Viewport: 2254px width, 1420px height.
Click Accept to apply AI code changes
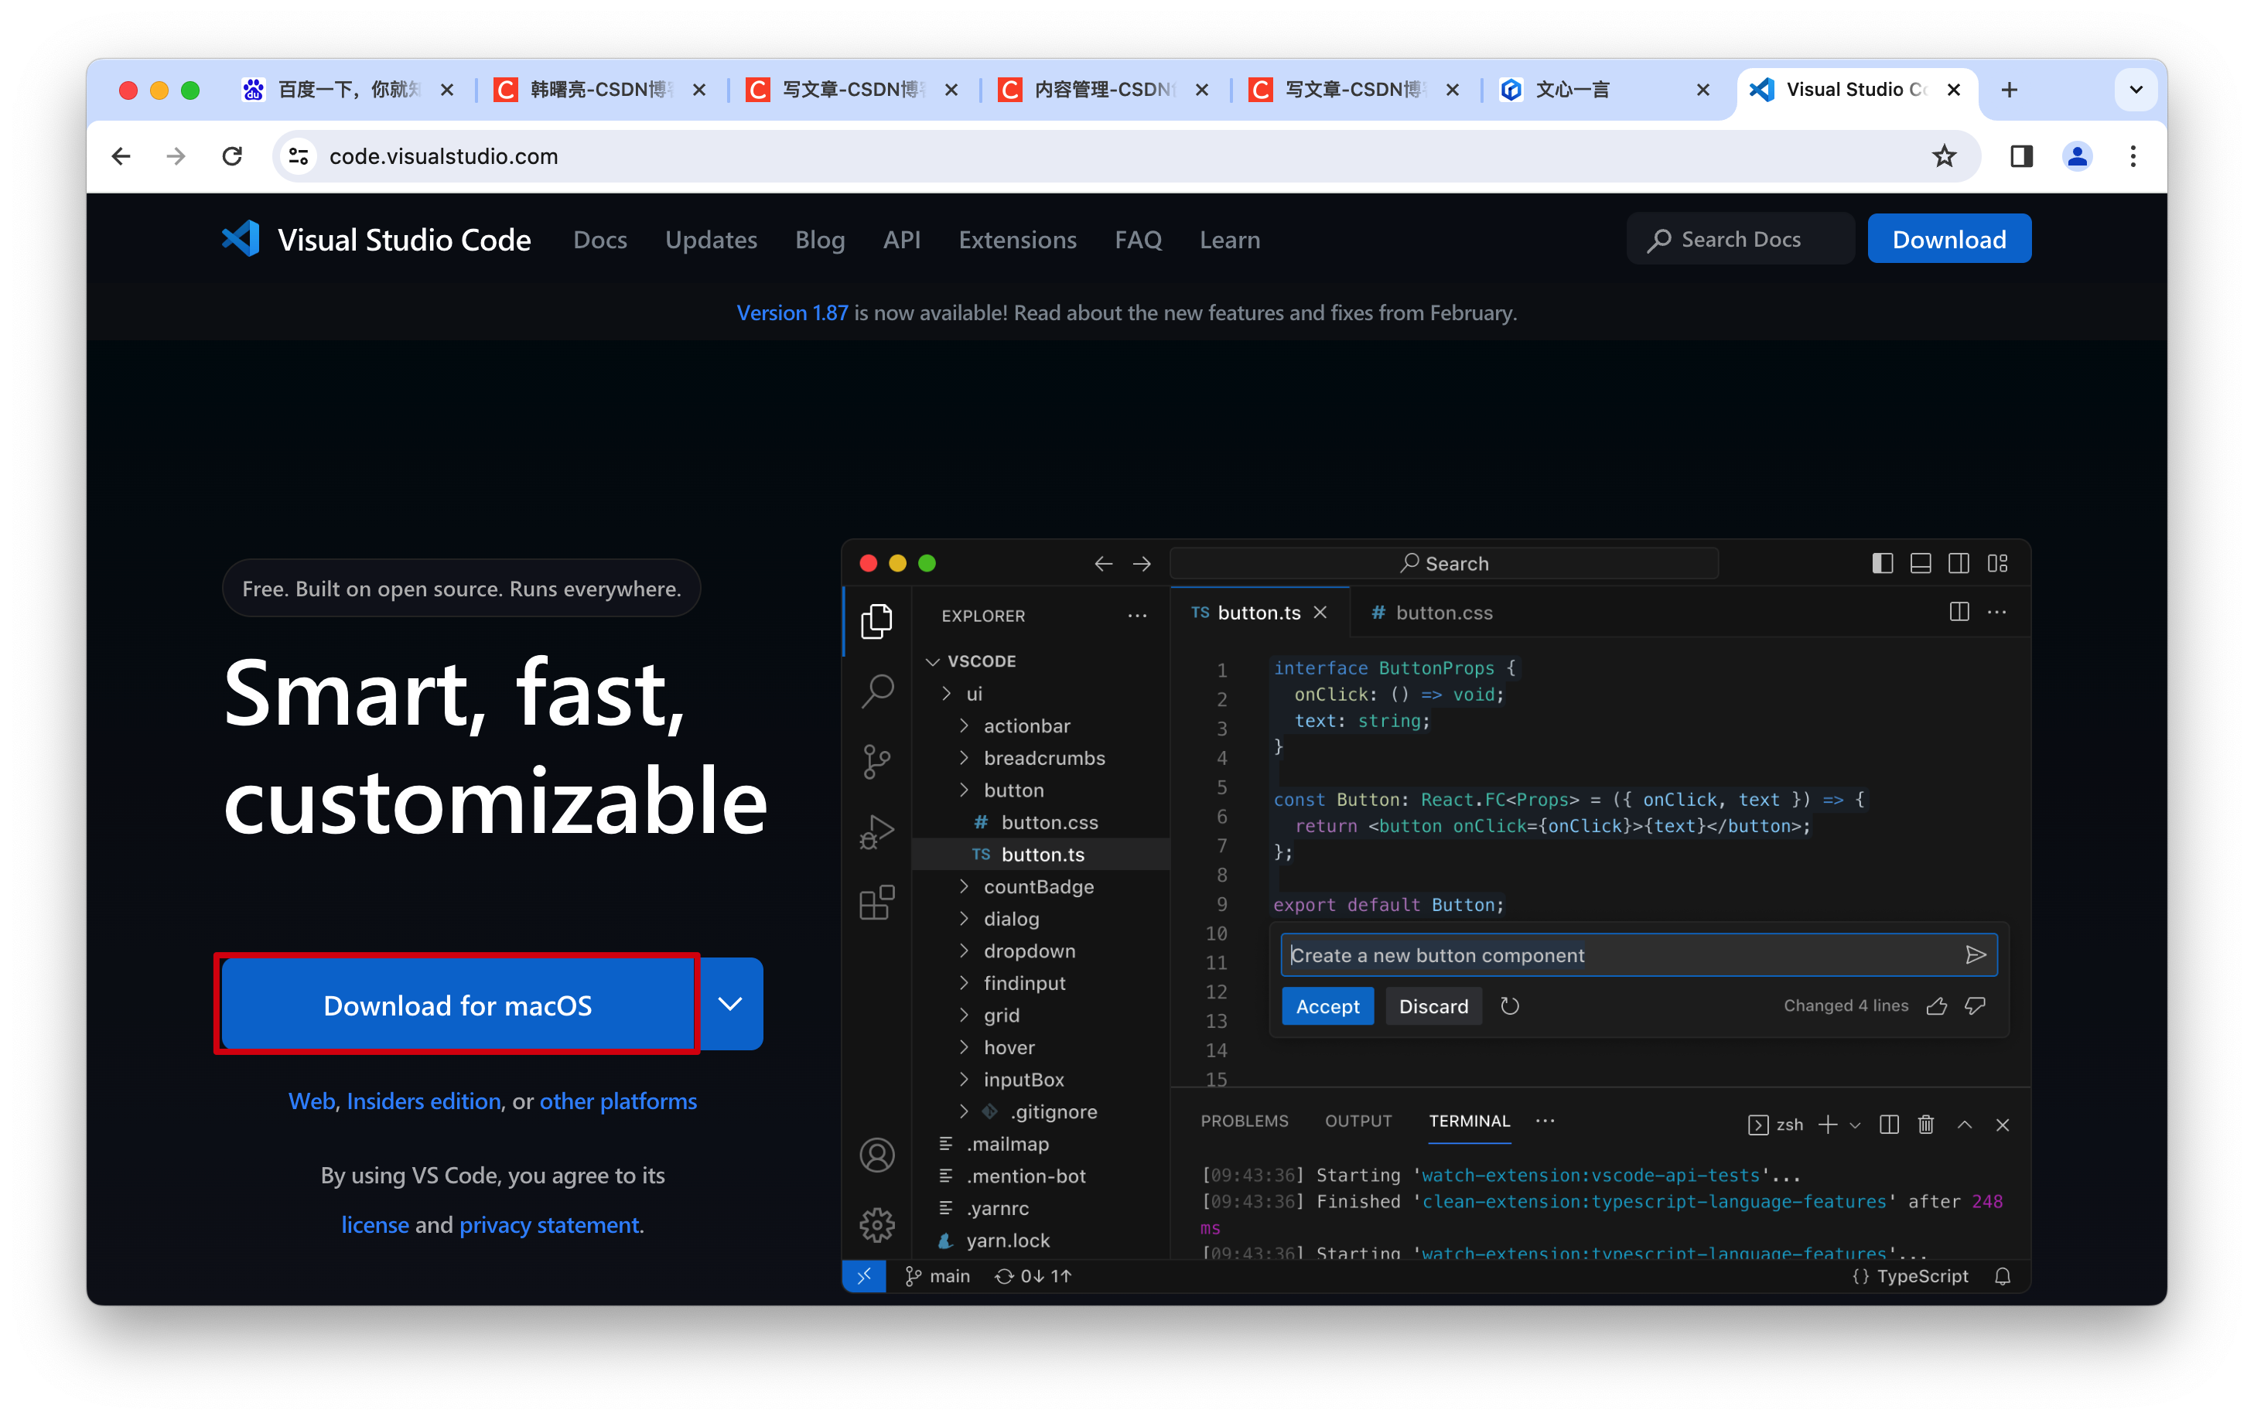(x=1327, y=1005)
